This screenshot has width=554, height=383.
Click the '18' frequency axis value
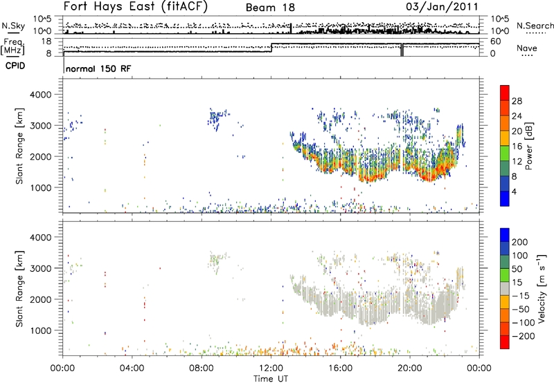pos(46,41)
